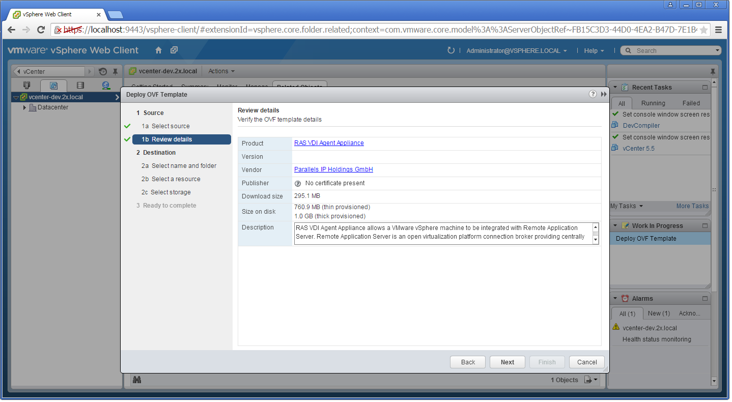732x402 pixels.
Task: Select the Datacenter tree item
Action: coord(52,107)
